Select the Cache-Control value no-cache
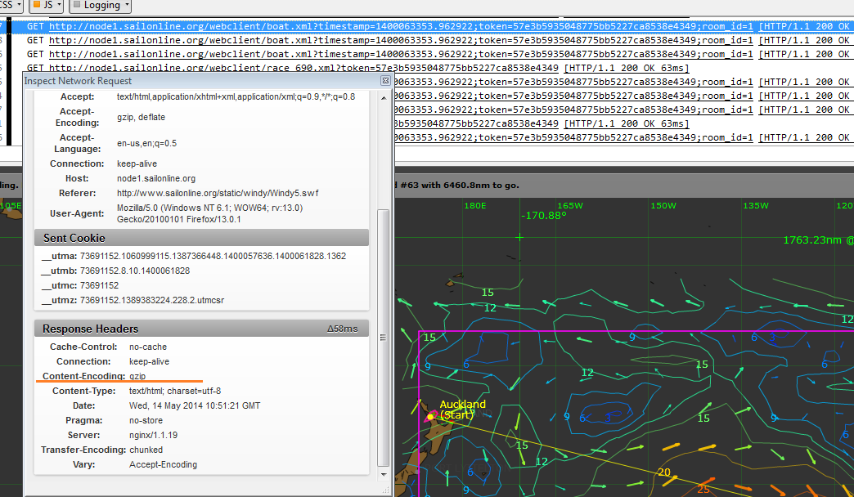This screenshot has height=497, width=854. click(x=148, y=347)
